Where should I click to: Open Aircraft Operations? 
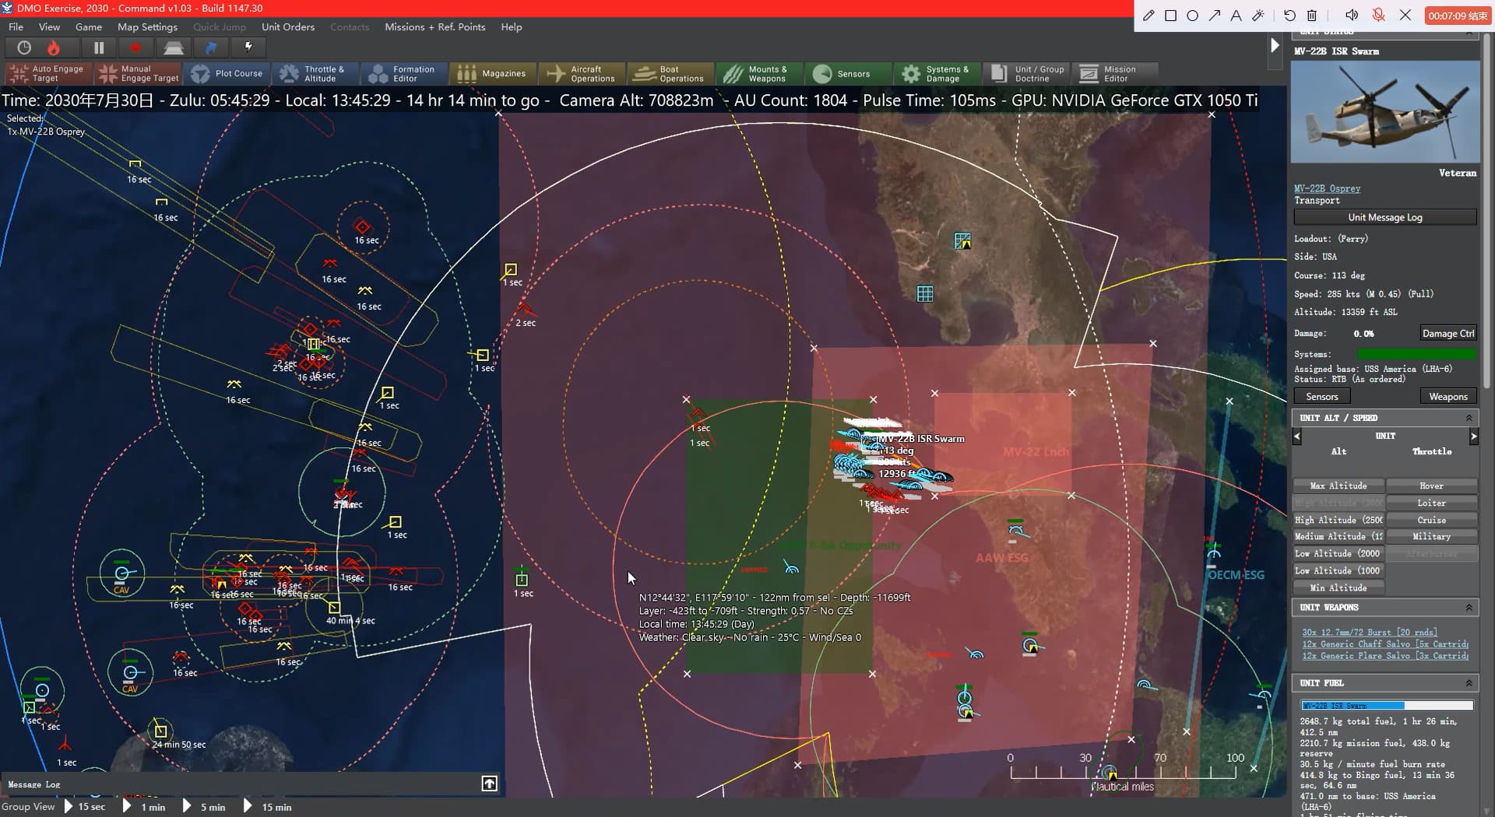point(582,73)
